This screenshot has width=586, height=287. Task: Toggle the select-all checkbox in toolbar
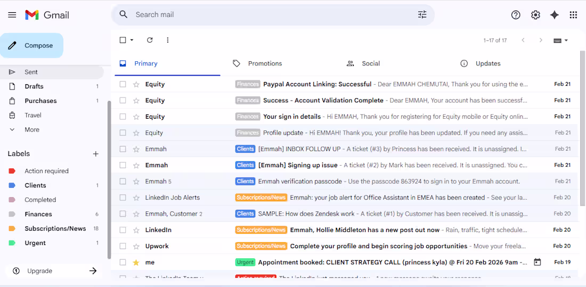(123, 40)
